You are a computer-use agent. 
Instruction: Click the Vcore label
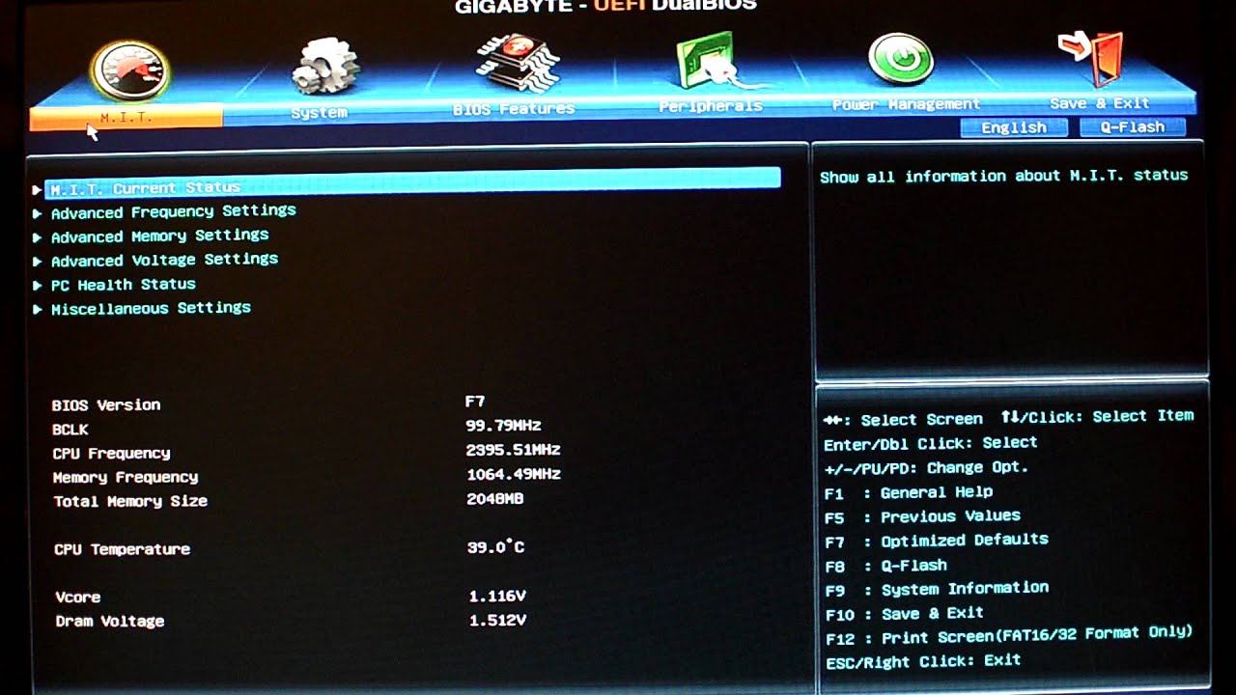(x=78, y=598)
